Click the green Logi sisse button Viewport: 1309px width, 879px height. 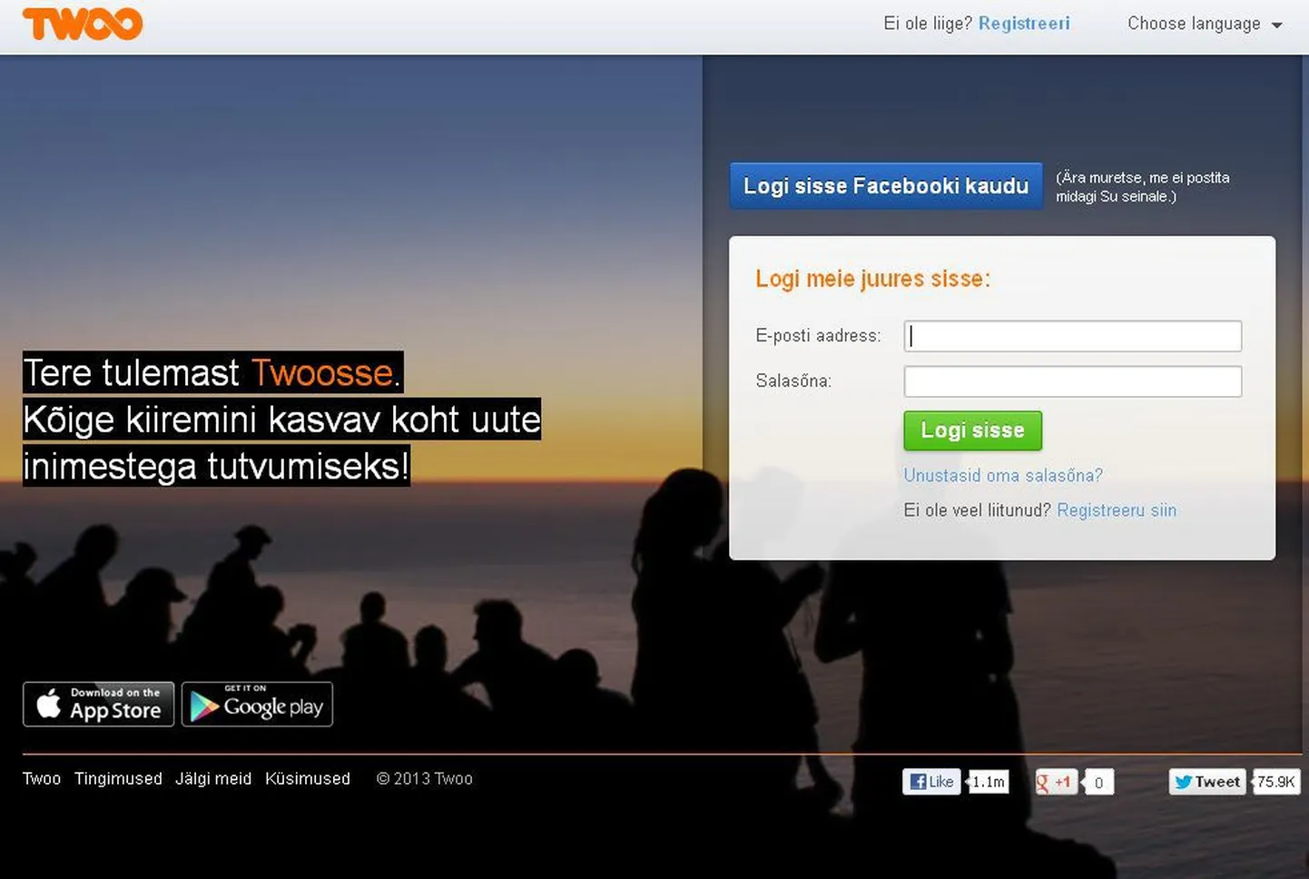pos(972,430)
